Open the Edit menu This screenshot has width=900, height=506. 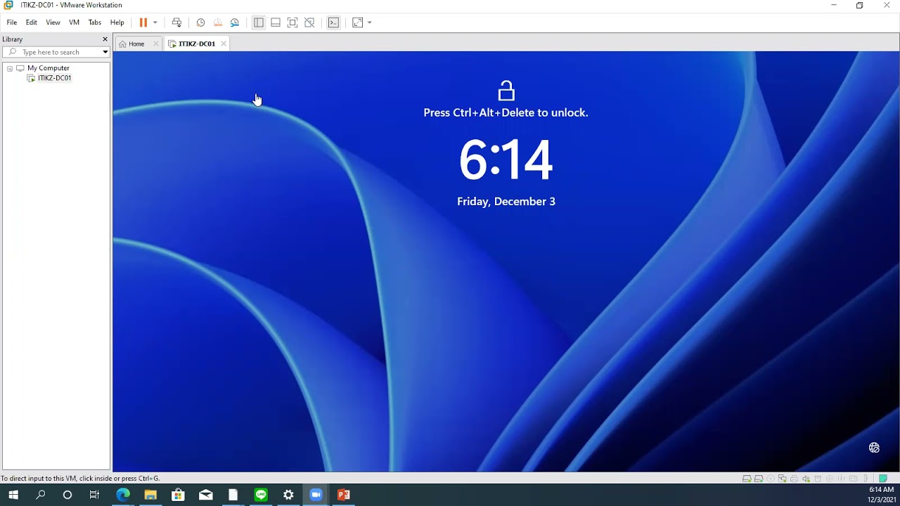(x=32, y=22)
